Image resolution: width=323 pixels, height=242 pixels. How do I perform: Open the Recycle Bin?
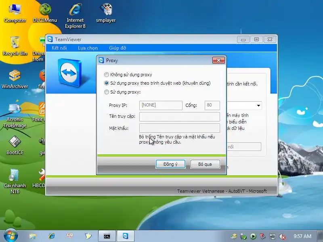click(15, 46)
